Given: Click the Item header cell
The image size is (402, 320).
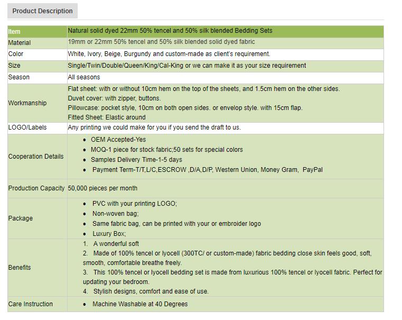Looking at the screenshot, I should click(x=37, y=32).
